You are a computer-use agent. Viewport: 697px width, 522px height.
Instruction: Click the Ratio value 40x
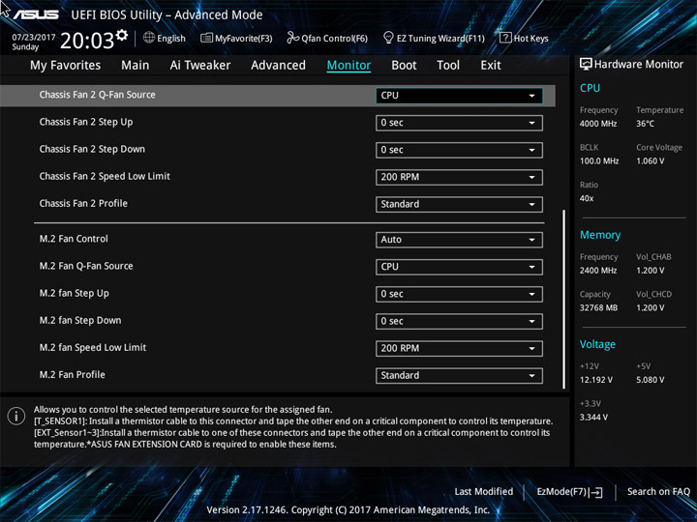pyautogui.click(x=587, y=198)
